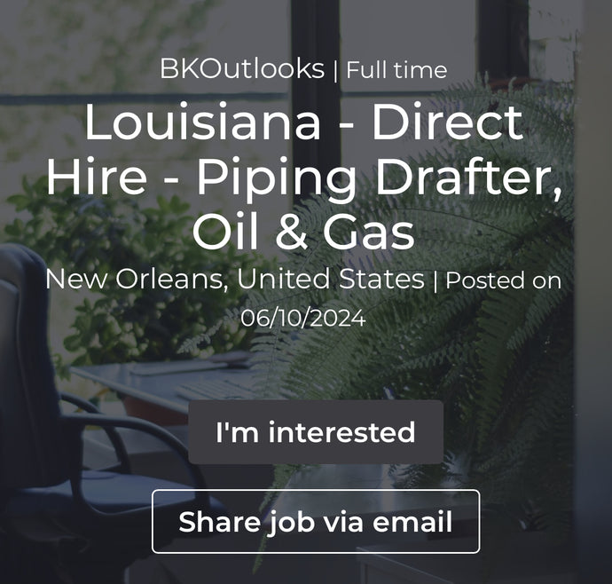This screenshot has height=584, width=612.
Task: Click the 06/10/2024 posted date
Action: point(303,318)
